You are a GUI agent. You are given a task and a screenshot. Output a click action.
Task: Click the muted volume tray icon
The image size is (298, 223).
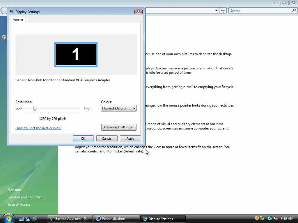tap(276, 218)
